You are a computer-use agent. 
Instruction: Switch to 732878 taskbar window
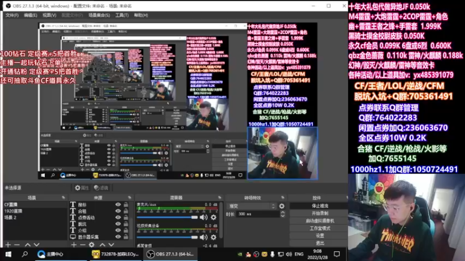click(x=115, y=254)
